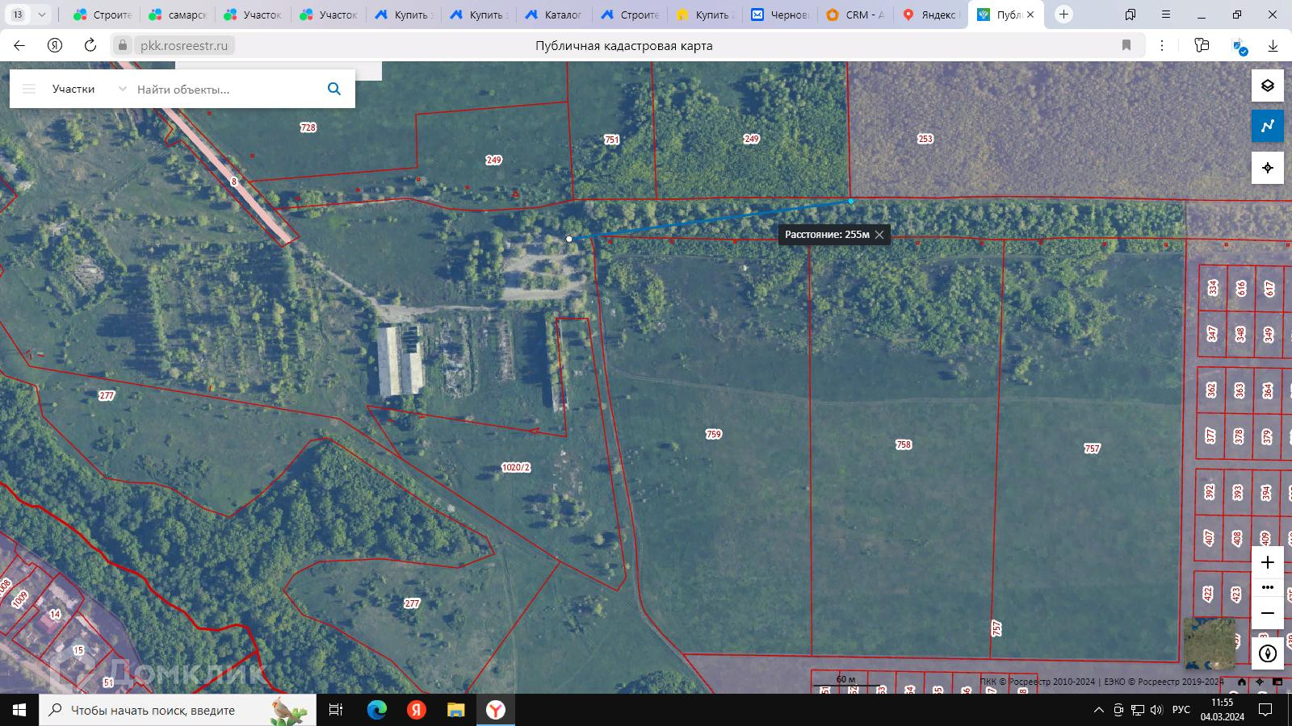Open the browser bookmarks sidebar button

[x=1130, y=15]
